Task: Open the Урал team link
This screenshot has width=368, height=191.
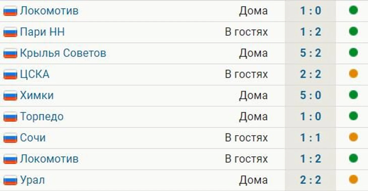Action: coord(33,180)
